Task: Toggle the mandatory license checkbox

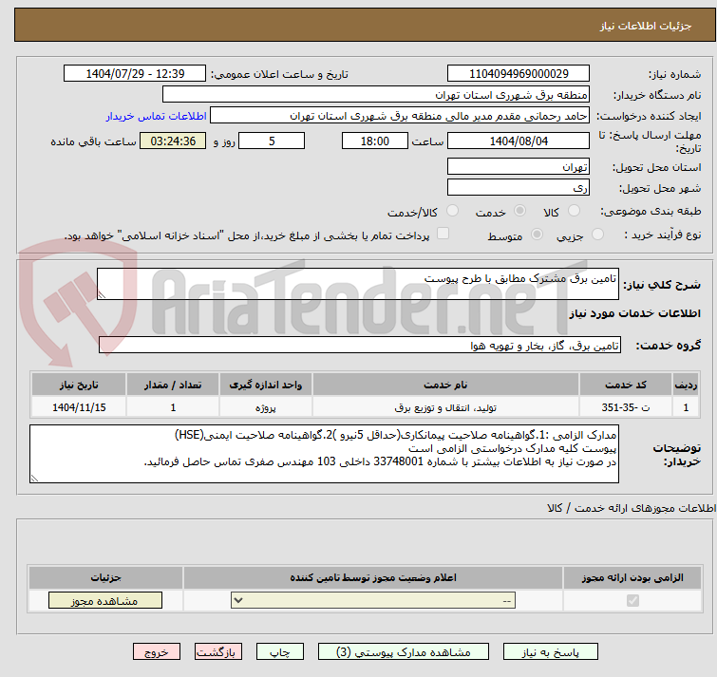Action: (632, 600)
